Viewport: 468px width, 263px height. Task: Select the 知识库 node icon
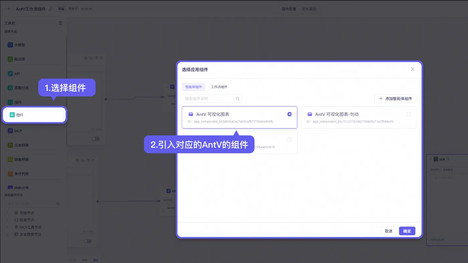pos(10,59)
